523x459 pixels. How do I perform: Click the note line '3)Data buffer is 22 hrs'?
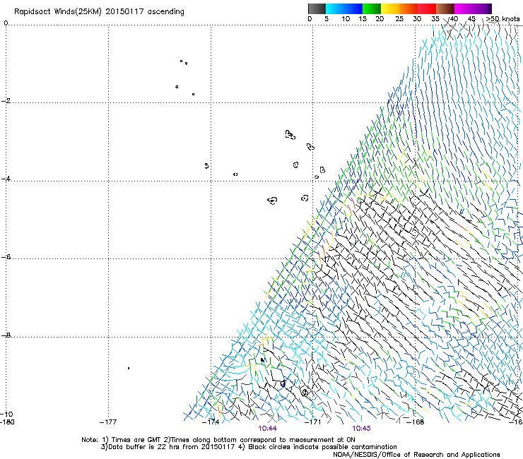pos(249,447)
